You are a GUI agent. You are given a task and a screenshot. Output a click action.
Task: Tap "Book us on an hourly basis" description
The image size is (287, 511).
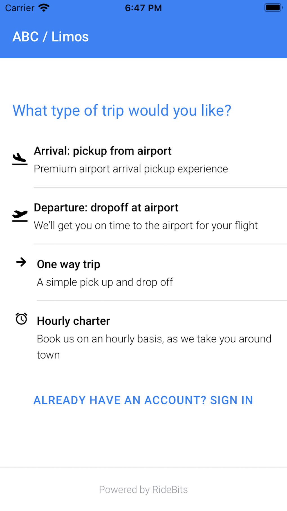click(154, 339)
